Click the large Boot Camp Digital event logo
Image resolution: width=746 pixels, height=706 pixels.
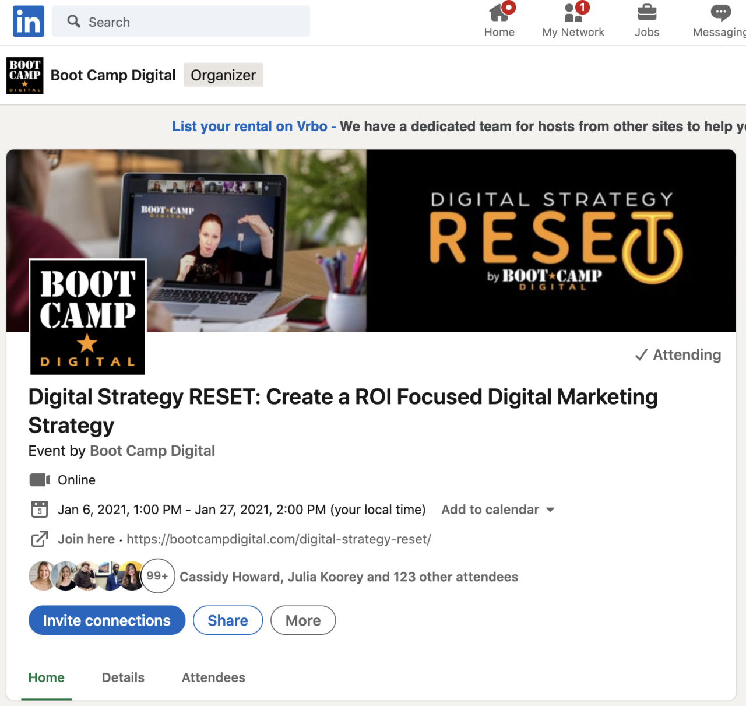[x=87, y=317]
